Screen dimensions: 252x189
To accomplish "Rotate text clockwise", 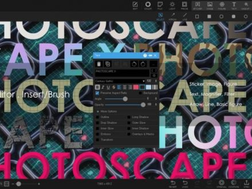I will (143, 64).
